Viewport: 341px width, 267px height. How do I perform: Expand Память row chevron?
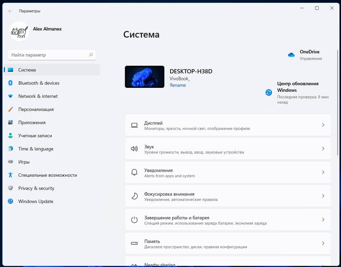pos(323,243)
